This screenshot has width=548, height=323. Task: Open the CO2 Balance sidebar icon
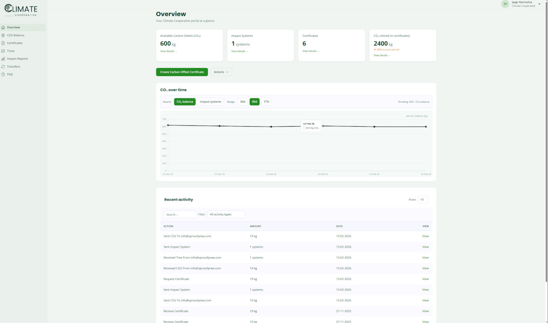[3, 35]
